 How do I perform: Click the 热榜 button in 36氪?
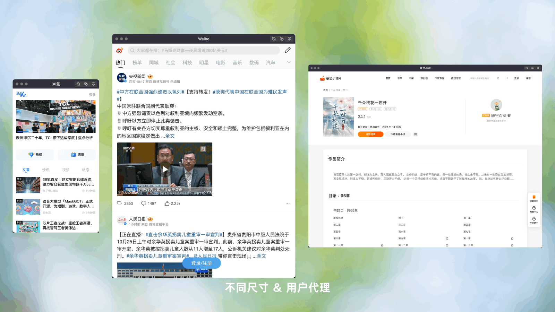(35, 155)
